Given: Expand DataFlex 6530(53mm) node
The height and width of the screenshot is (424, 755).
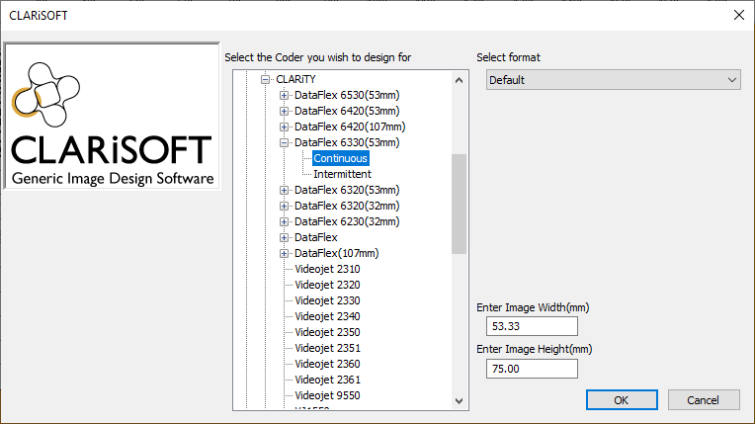Looking at the screenshot, I should [x=285, y=95].
